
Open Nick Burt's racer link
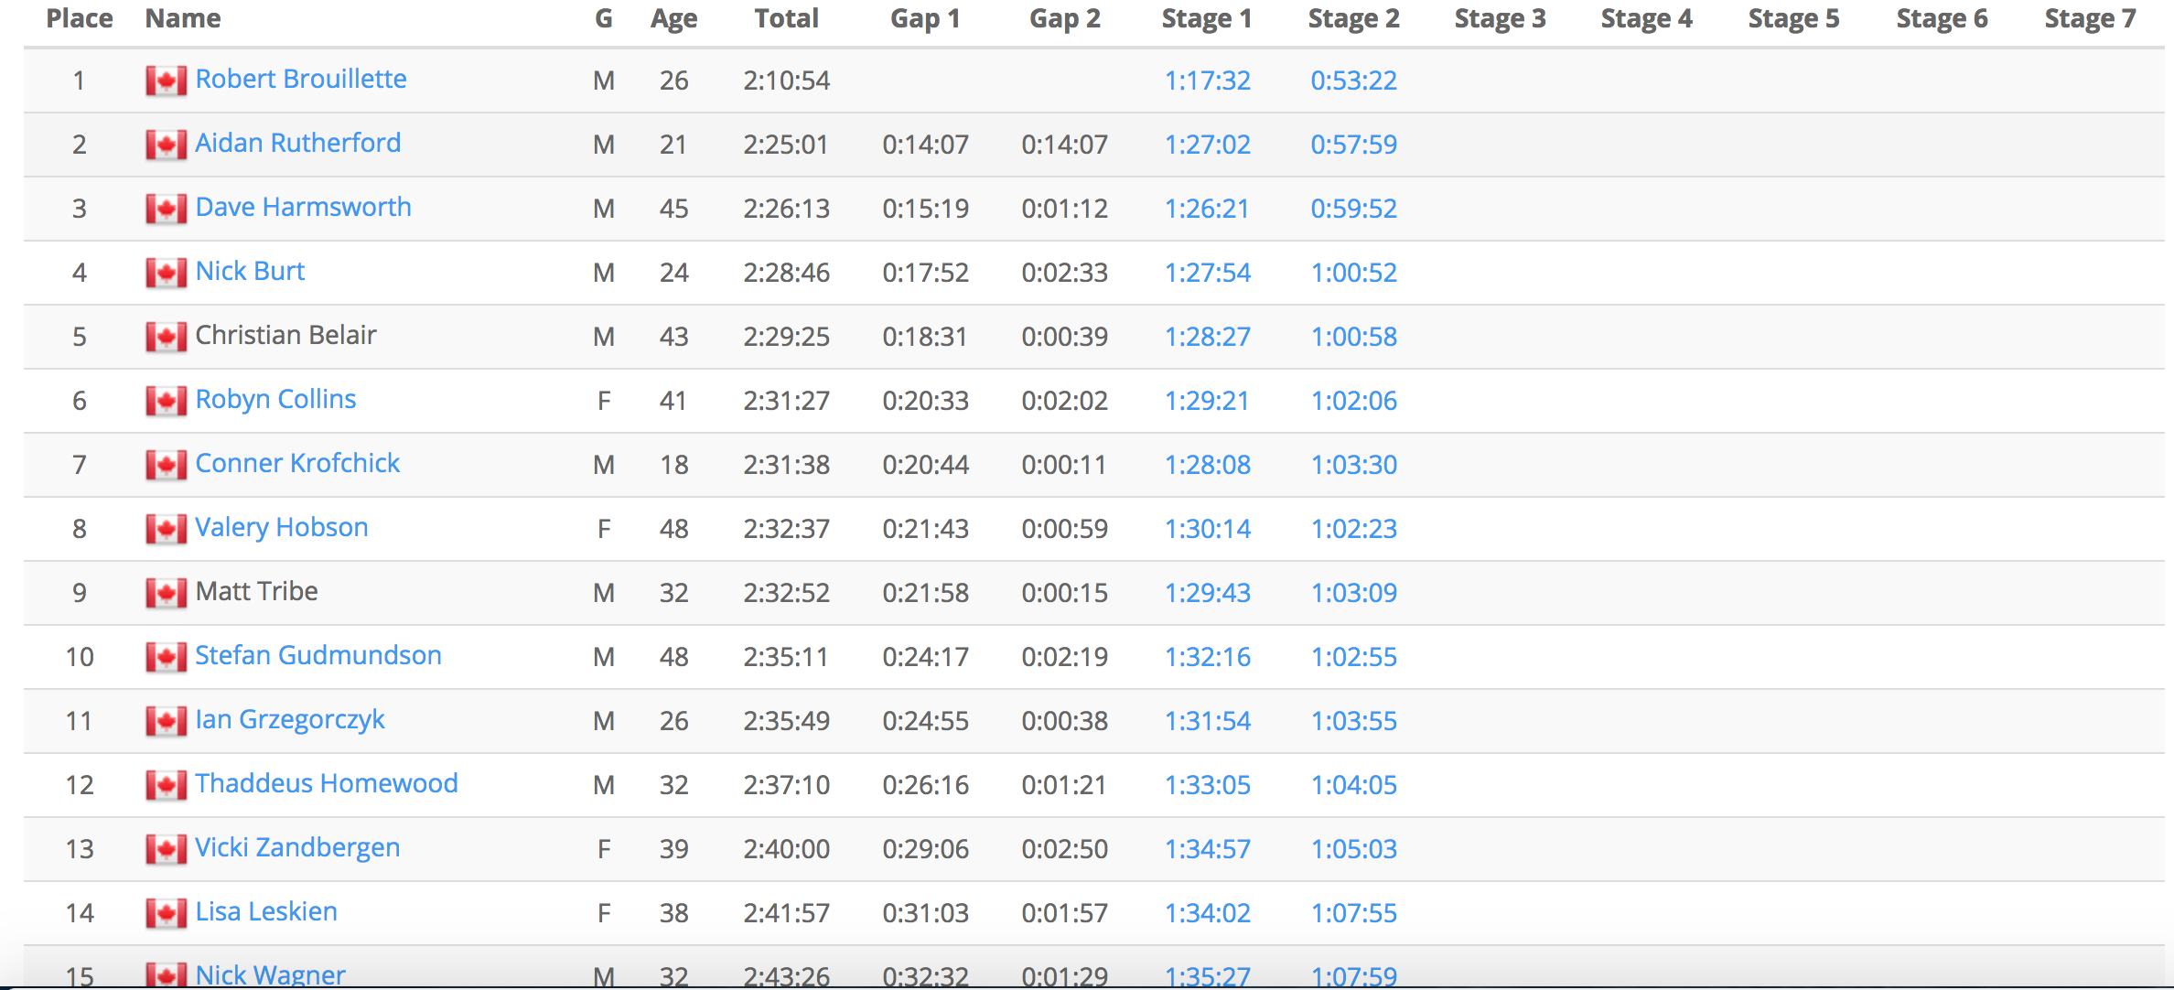(x=250, y=271)
